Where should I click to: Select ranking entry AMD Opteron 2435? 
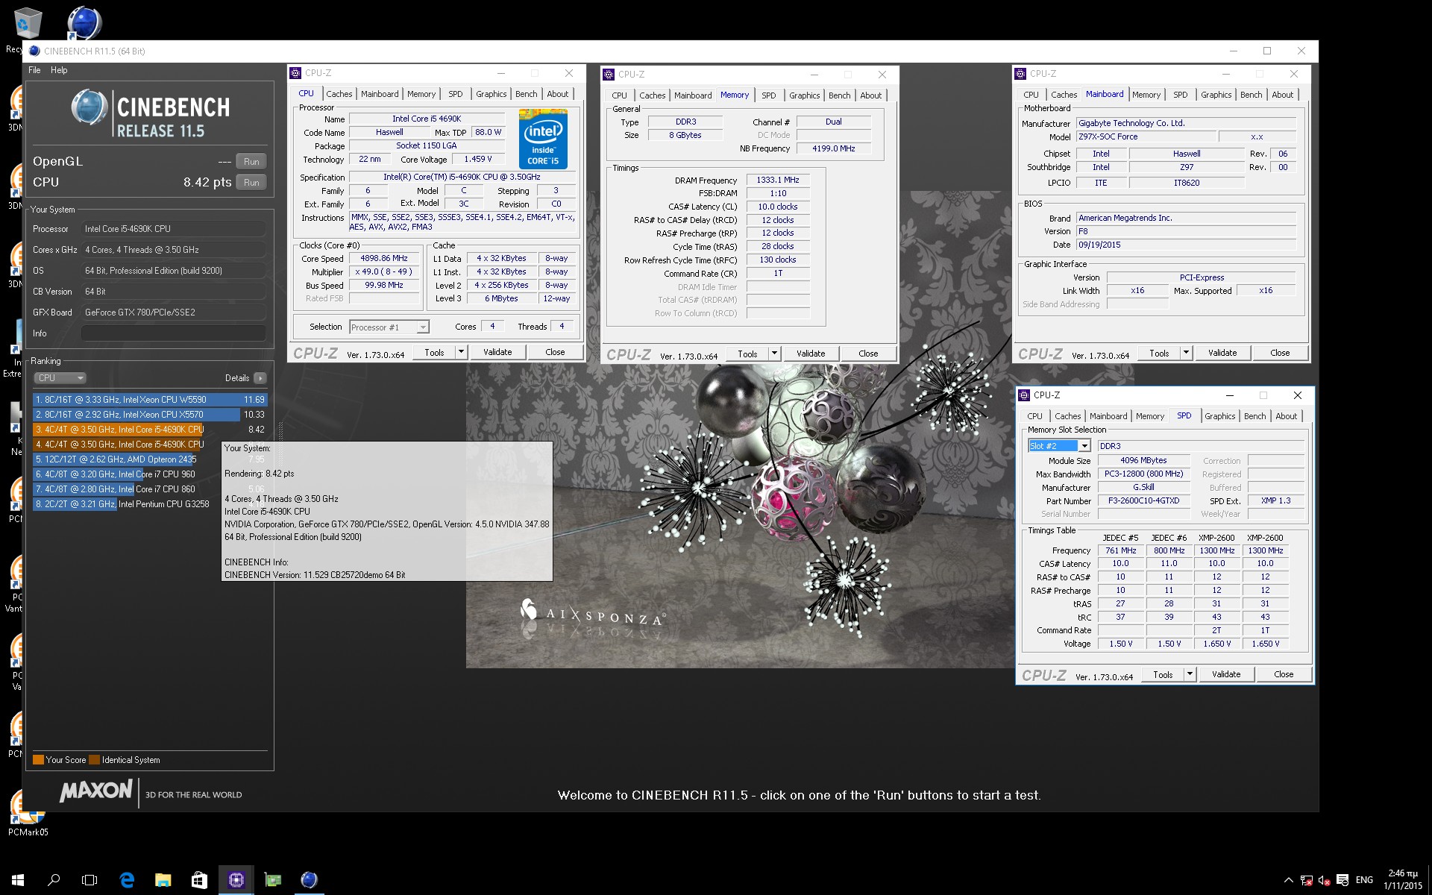(x=127, y=459)
